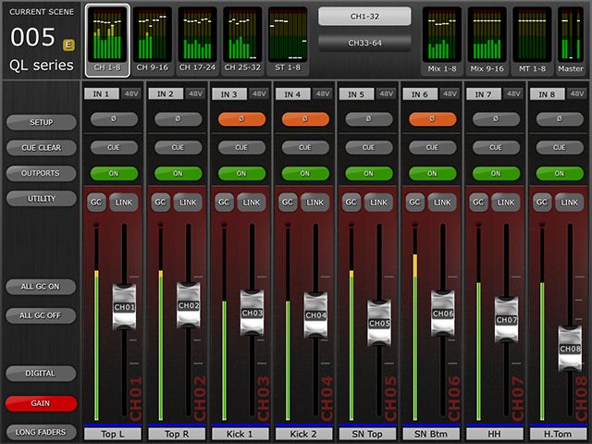Select the CH1-32 tab
This screenshot has height=444, width=592.
(366, 17)
